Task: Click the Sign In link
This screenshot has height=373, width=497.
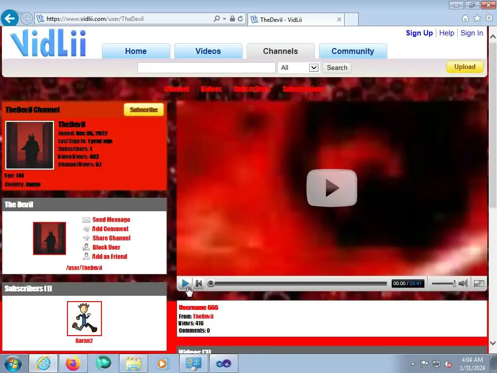Action: pyautogui.click(x=472, y=33)
